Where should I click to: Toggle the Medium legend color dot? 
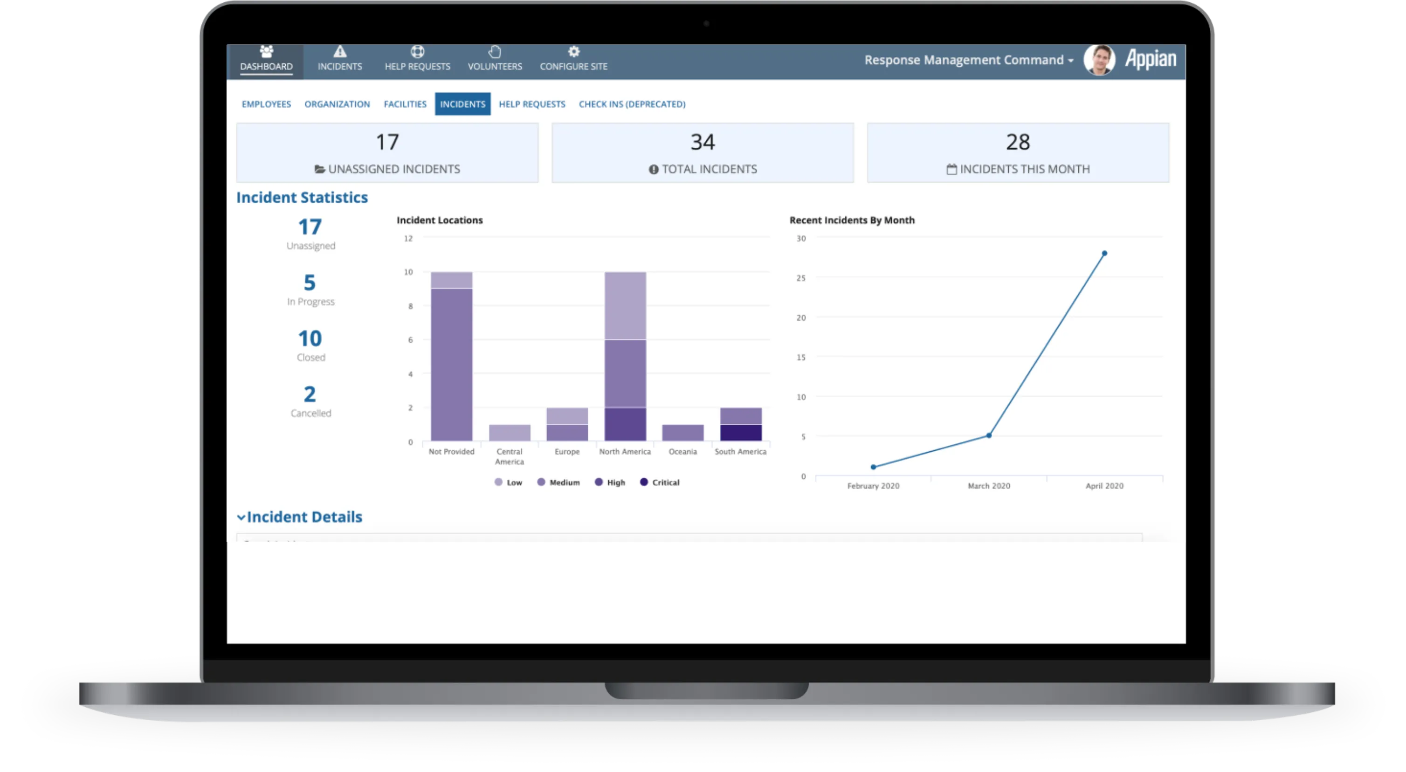tap(541, 482)
